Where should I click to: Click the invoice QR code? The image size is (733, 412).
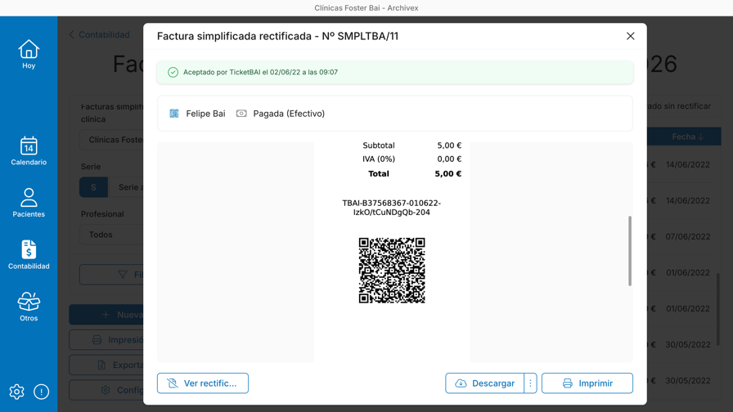pyautogui.click(x=392, y=271)
